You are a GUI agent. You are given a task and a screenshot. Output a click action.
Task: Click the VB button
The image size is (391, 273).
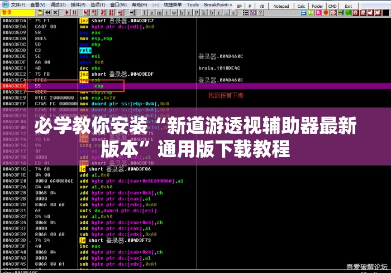(261, 6)
